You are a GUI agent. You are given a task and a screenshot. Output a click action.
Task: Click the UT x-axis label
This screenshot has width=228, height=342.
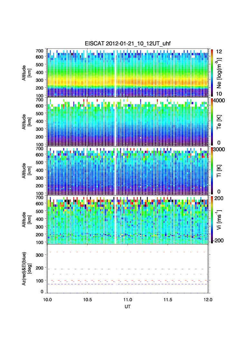pyautogui.click(x=128, y=307)
